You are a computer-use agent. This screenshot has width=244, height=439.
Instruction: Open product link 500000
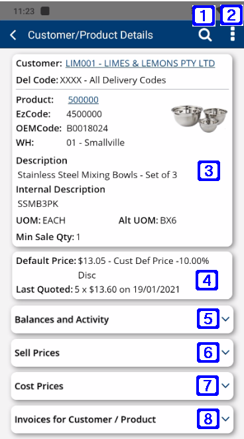[x=83, y=100]
